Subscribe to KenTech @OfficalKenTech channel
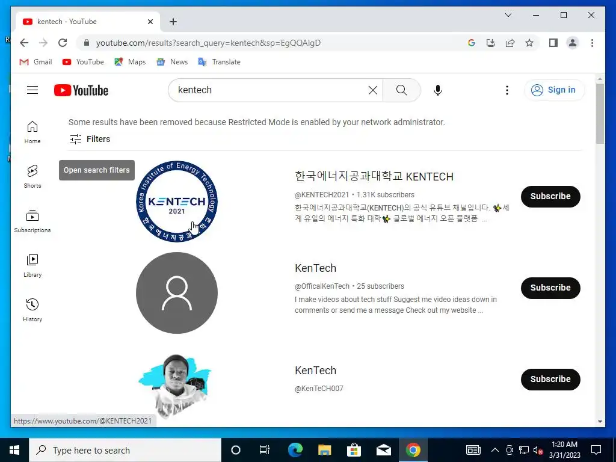Image resolution: width=616 pixels, height=462 pixels. [550, 288]
